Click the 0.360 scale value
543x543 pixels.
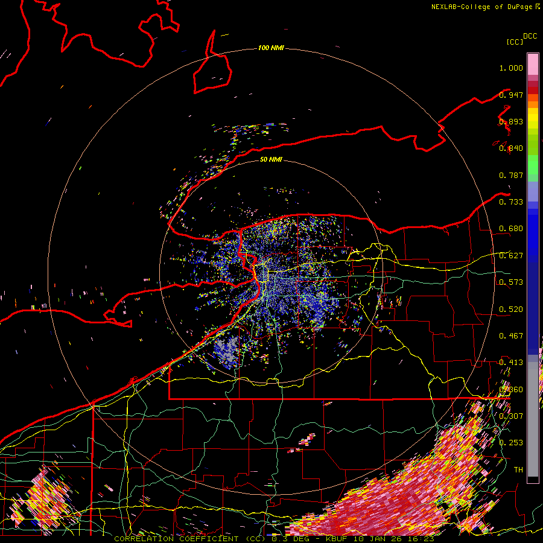(511, 390)
